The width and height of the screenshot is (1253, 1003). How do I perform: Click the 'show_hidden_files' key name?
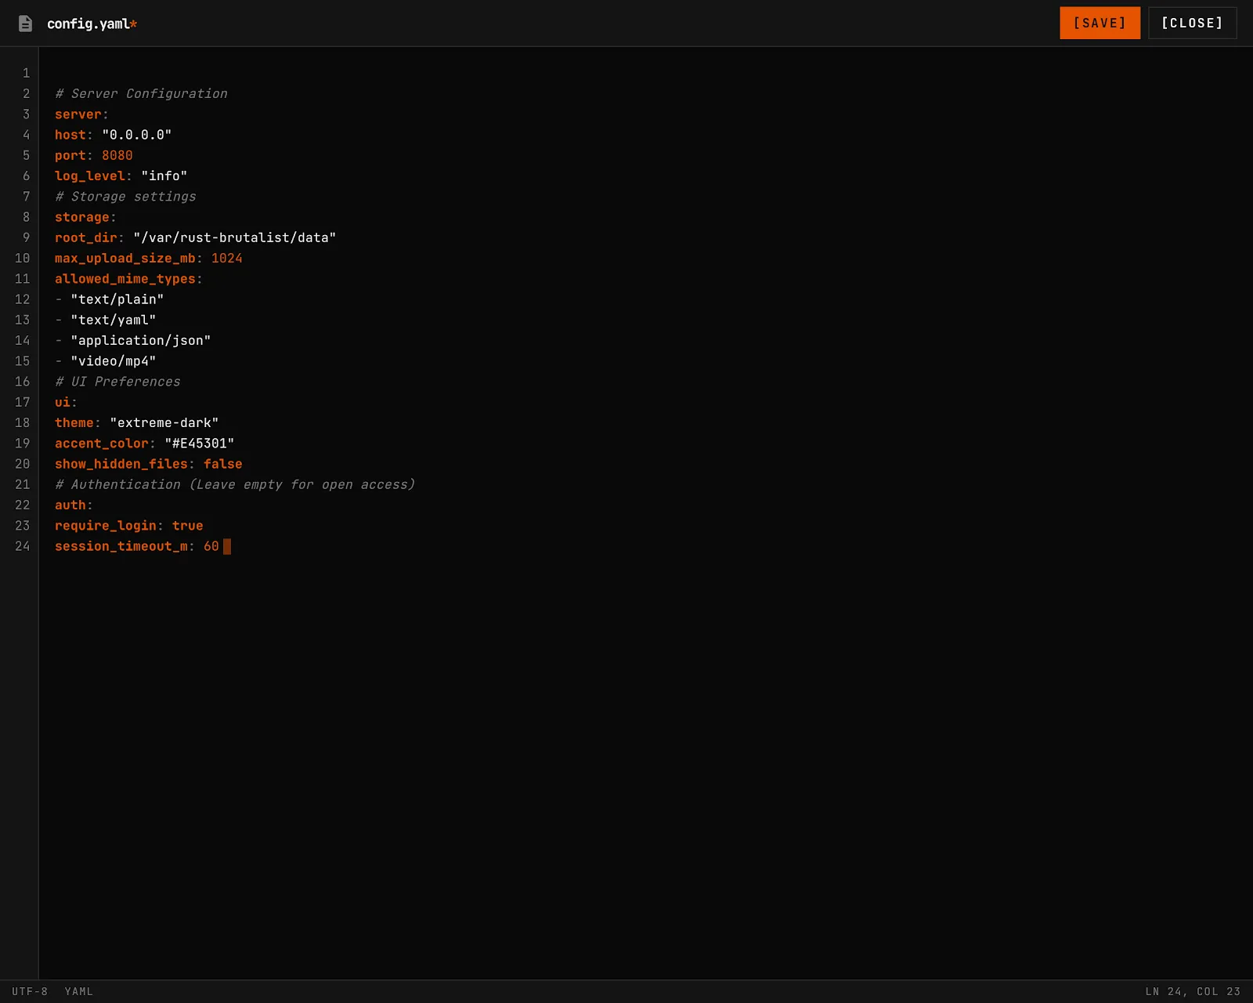(121, 464)
